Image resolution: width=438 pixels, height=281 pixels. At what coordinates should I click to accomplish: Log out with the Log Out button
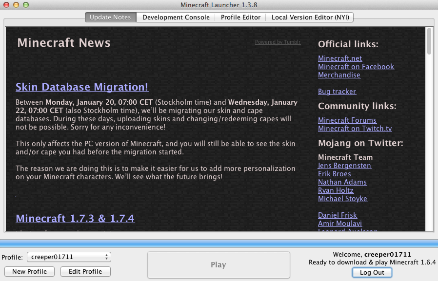coord(372,272)
